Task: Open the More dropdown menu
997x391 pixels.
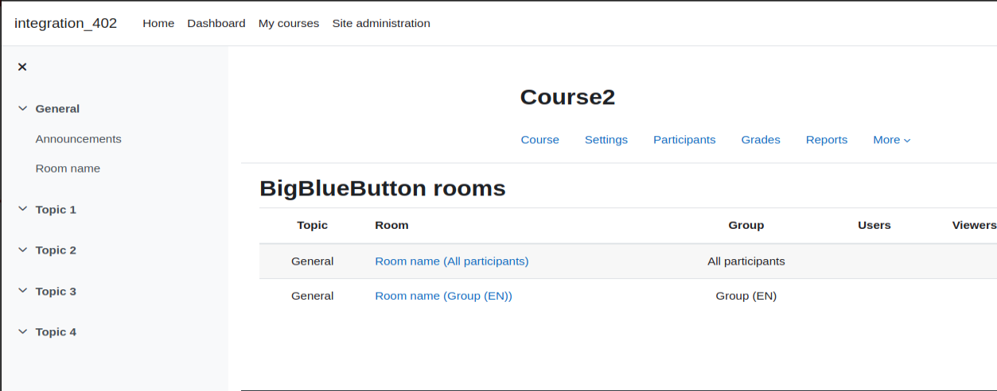Action: (x=891, y=140)
